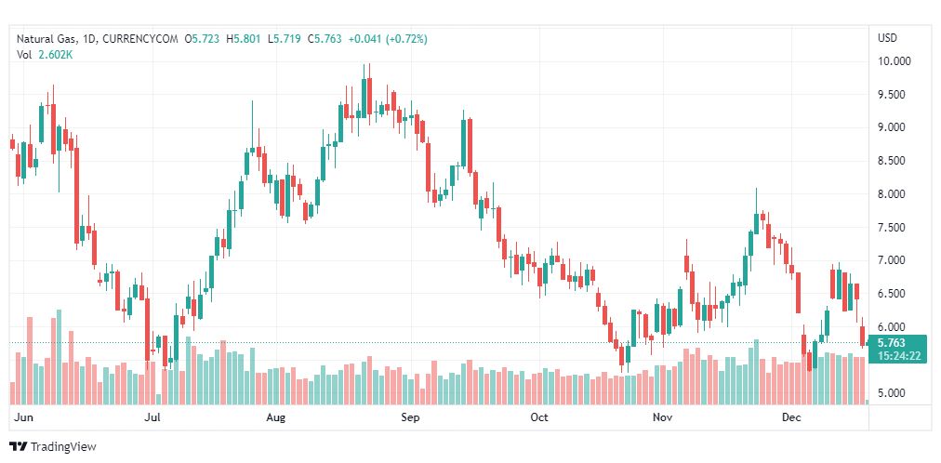Image resolution: width=941 pixels, height=463 pixels.
Task: Click the Aug time axis marker
Action: pyautogui.click(x=276, y=418)
